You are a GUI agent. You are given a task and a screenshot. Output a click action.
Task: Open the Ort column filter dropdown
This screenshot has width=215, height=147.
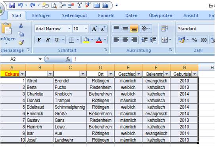point(111,74)
